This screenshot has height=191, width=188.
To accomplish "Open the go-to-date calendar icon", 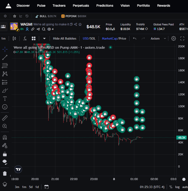I will click(46, 187).
